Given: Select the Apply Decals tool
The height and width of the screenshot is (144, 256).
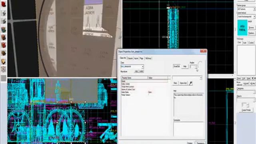Looking at the screenshot, I should point(4,45).
